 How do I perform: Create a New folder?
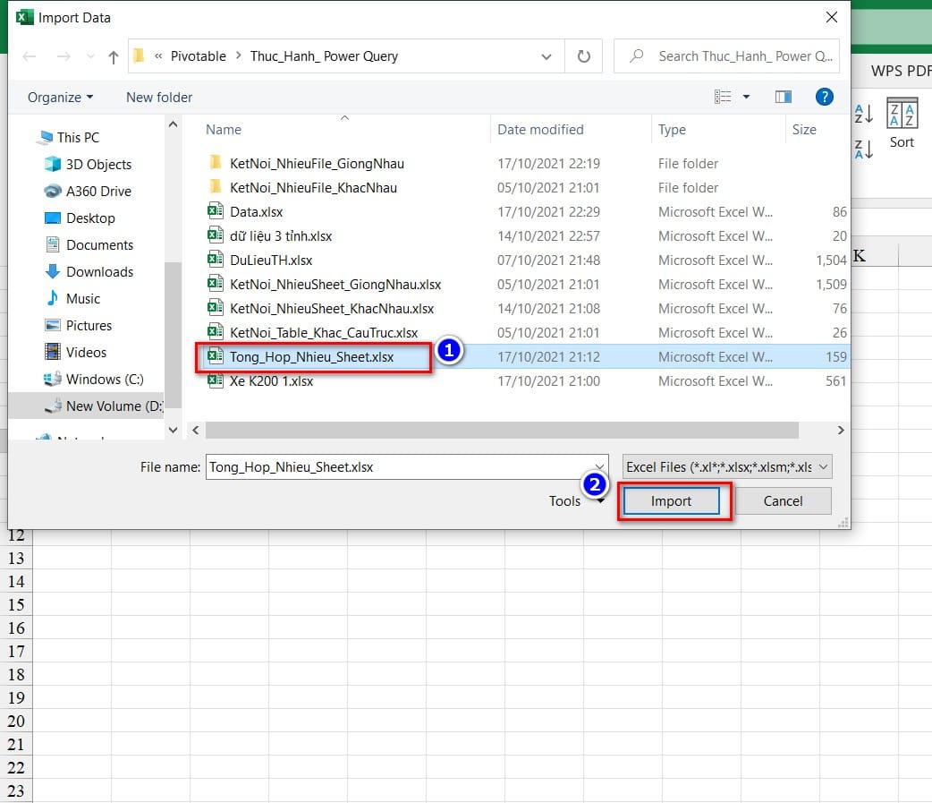158,97
